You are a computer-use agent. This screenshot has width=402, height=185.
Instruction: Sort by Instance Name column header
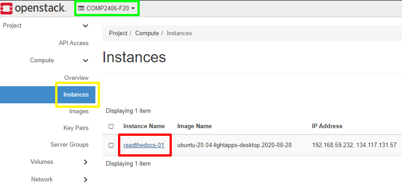(144, 126)
